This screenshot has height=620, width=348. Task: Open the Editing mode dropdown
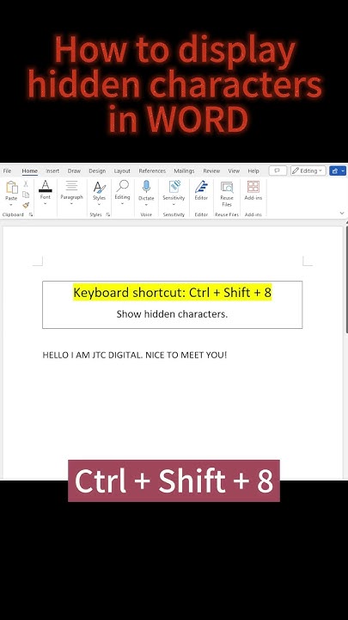pyautogui.click(x=308, y=170)
